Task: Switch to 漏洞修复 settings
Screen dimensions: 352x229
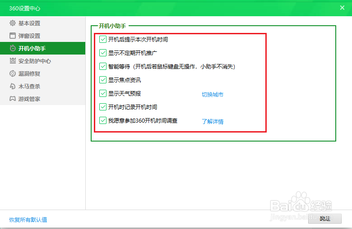Action: point(43,73)
